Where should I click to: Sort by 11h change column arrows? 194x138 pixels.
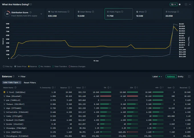111,87
